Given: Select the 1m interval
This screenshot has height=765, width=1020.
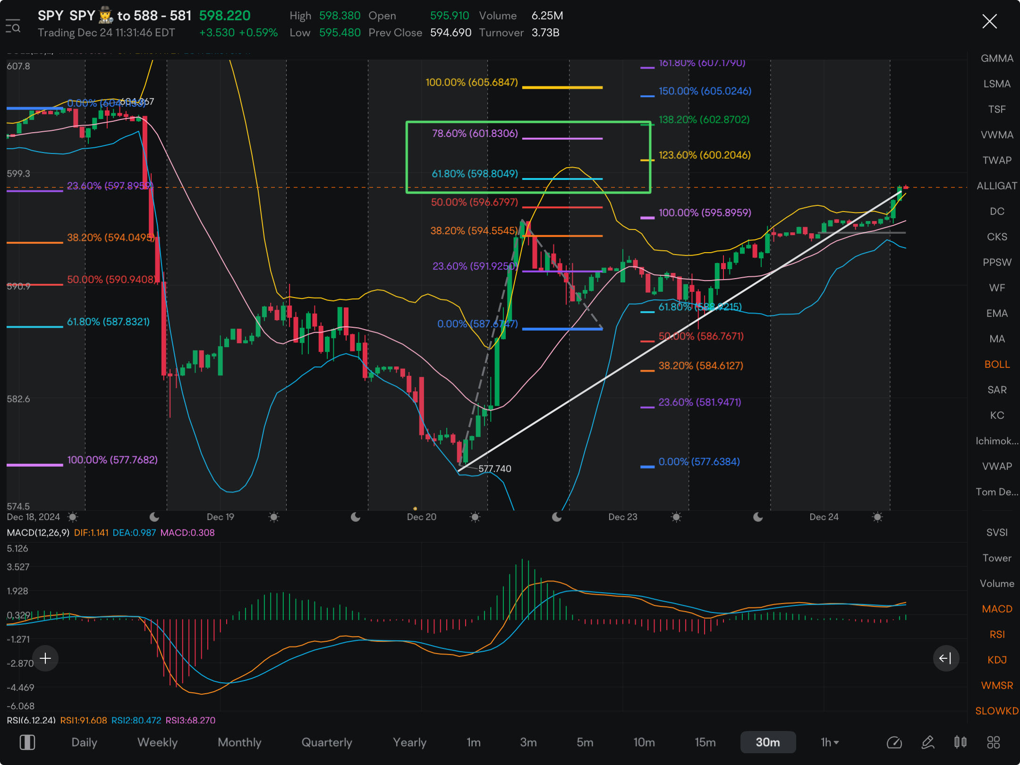Looking at the screenshot, I should coord(474,742).
